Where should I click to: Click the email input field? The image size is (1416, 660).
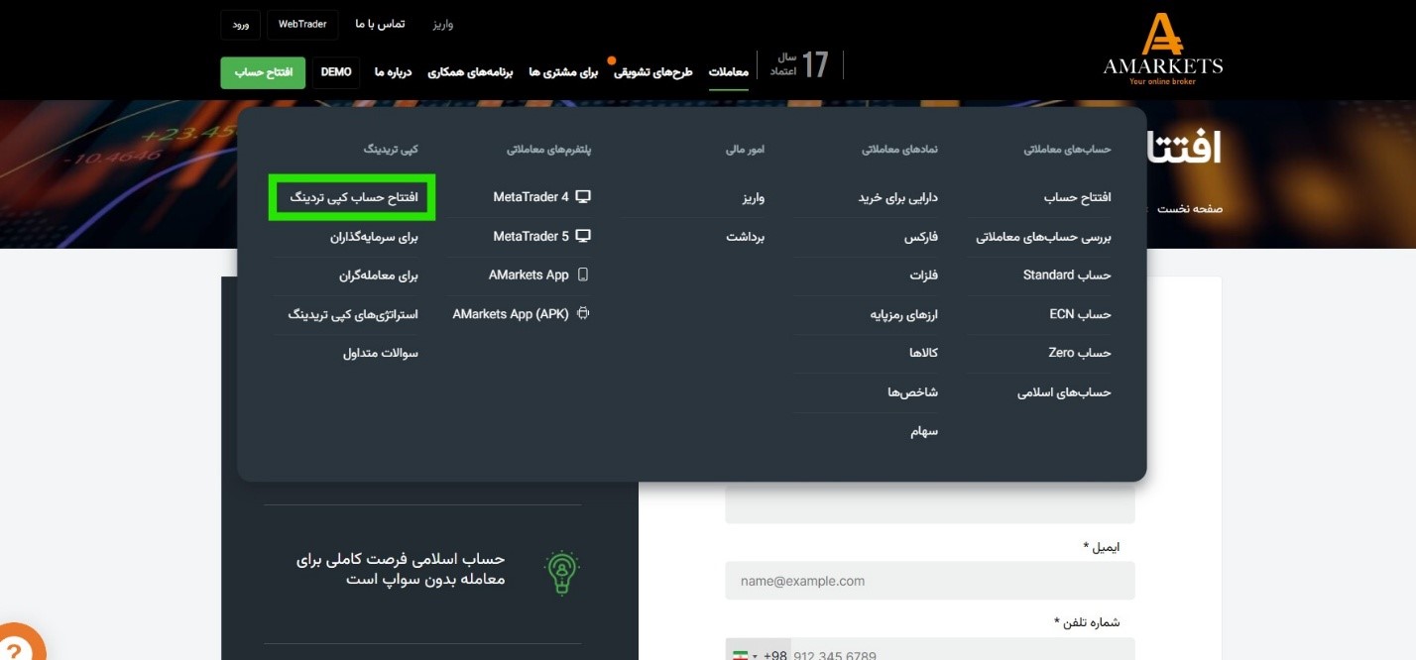point(929,581)
